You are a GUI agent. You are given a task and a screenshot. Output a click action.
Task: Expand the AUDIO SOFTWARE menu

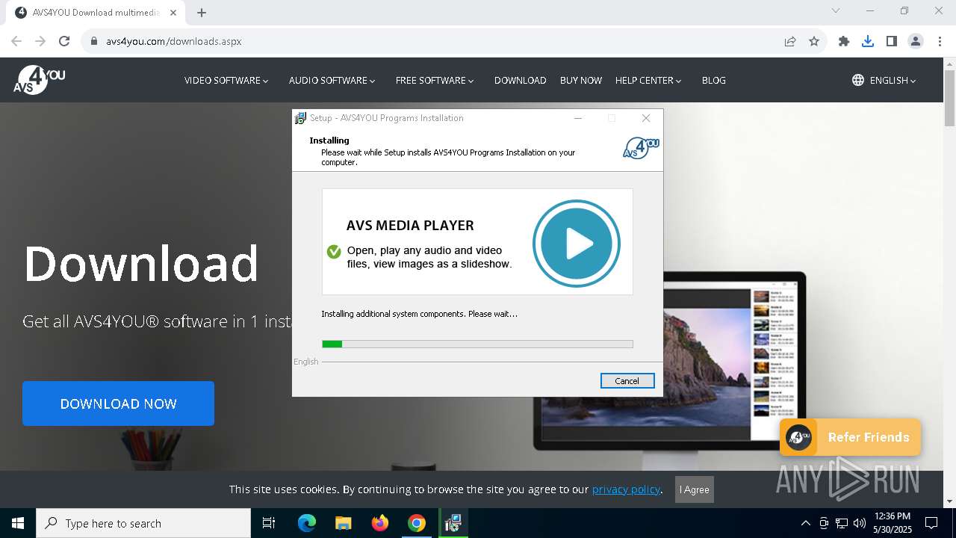(x=332, y=80)
